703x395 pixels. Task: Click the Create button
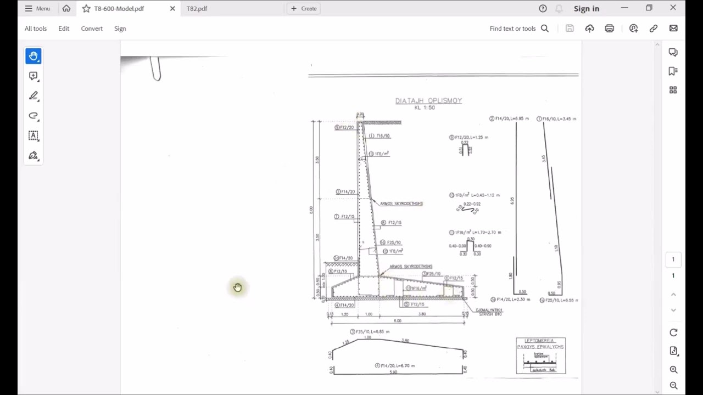tap(304, 8)
